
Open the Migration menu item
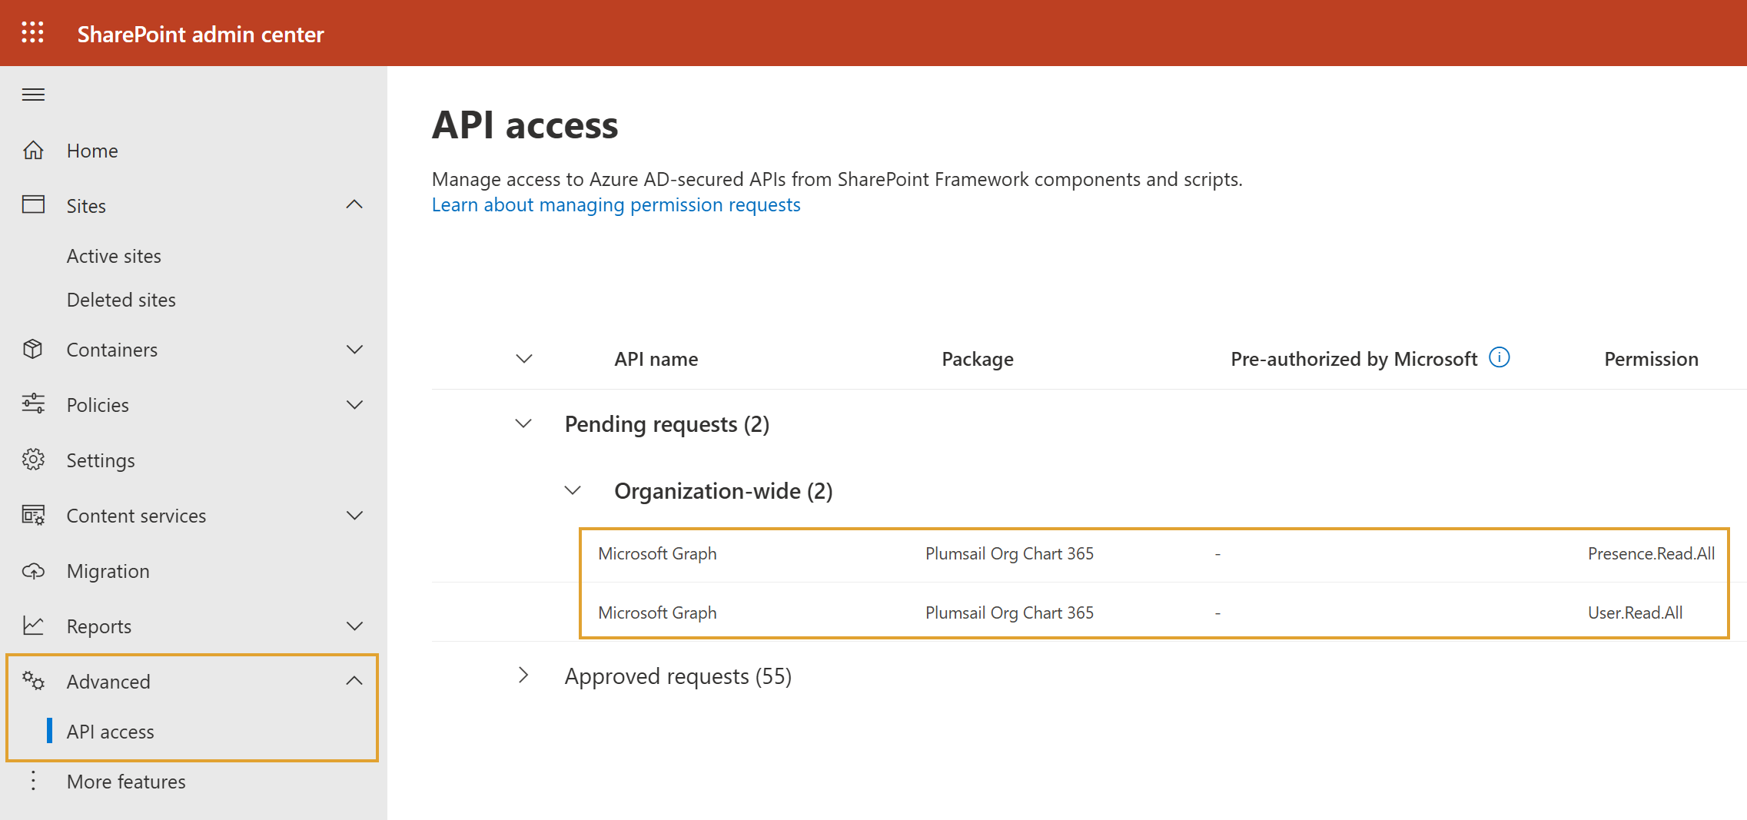coord(108,571)
